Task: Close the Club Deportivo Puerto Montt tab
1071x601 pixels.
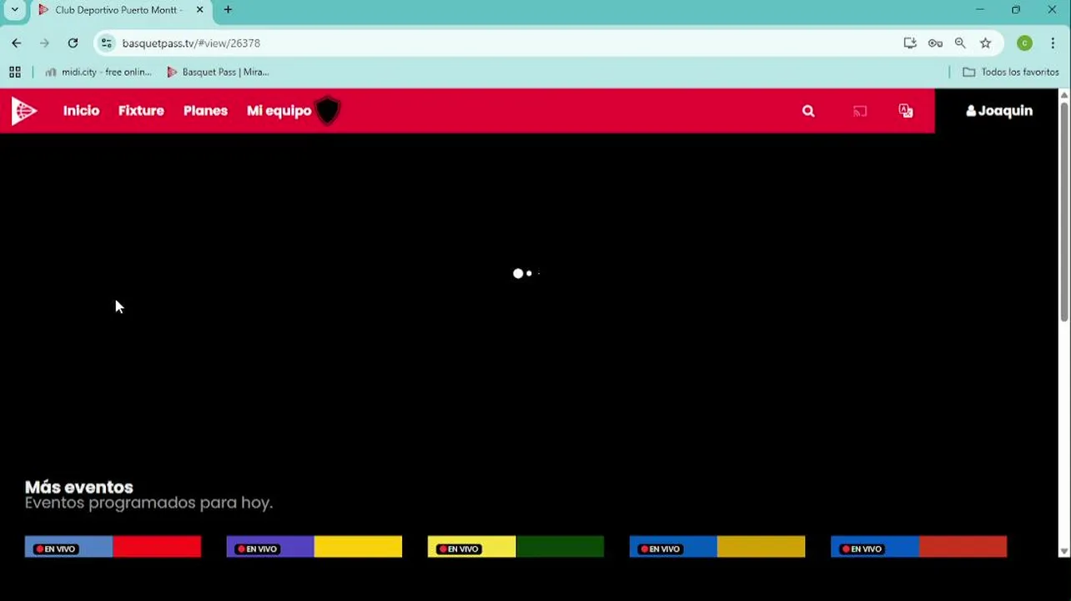Action: coord(199,10)
